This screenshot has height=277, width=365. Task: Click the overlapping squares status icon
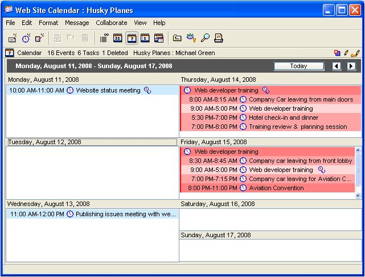338,53
